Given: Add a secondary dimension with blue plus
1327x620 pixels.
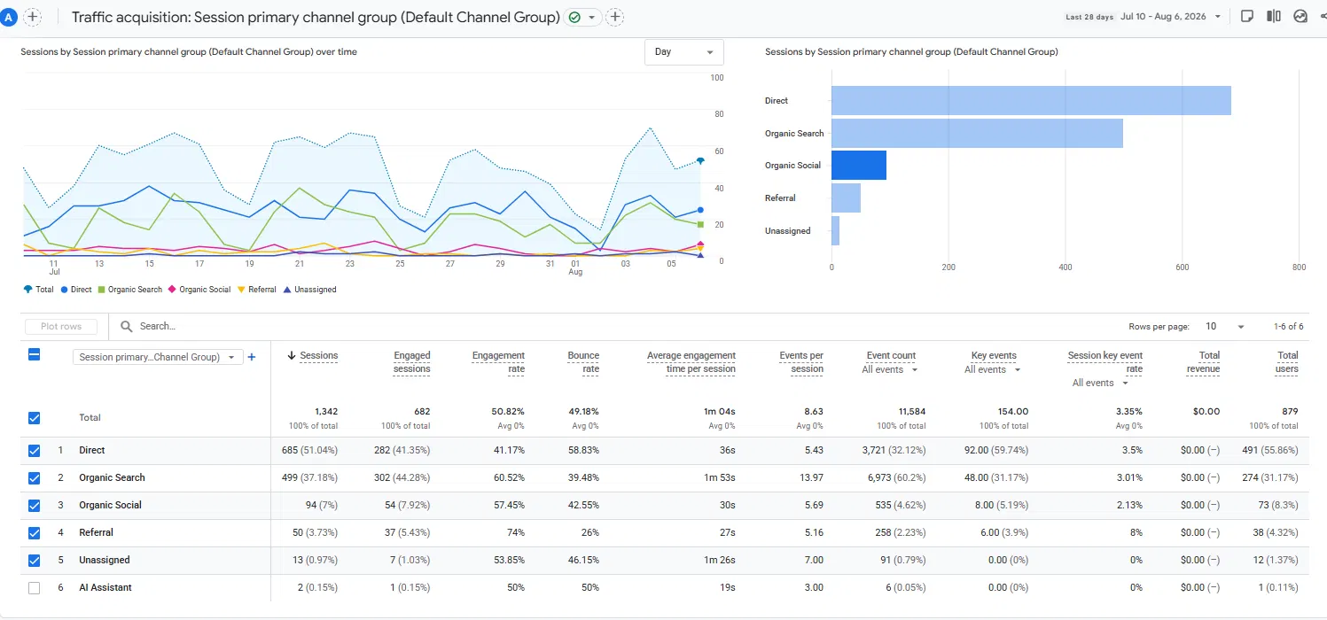Looking at the screenshot, I should pyautogui.click(x=252, y=357).
